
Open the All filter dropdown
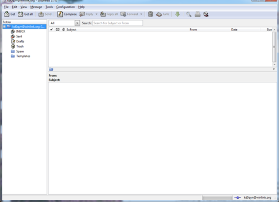[x=64, y=23]
